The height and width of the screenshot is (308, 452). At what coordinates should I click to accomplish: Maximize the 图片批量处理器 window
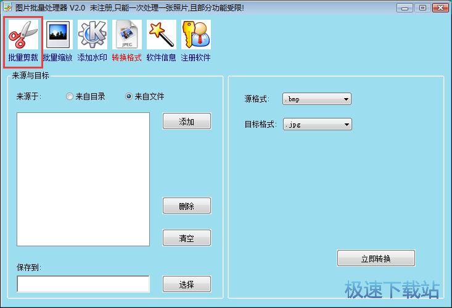click(422, 8)
